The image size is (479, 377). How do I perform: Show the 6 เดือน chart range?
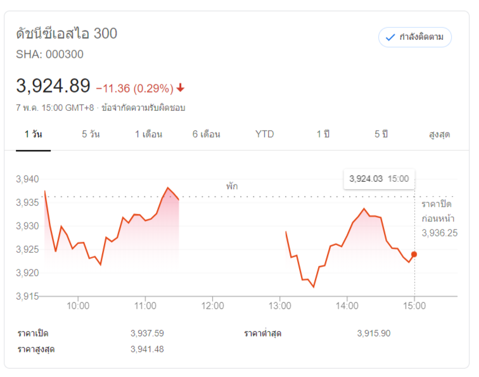pos(207,134)
